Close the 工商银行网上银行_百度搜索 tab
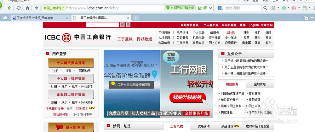 (67, 18)
